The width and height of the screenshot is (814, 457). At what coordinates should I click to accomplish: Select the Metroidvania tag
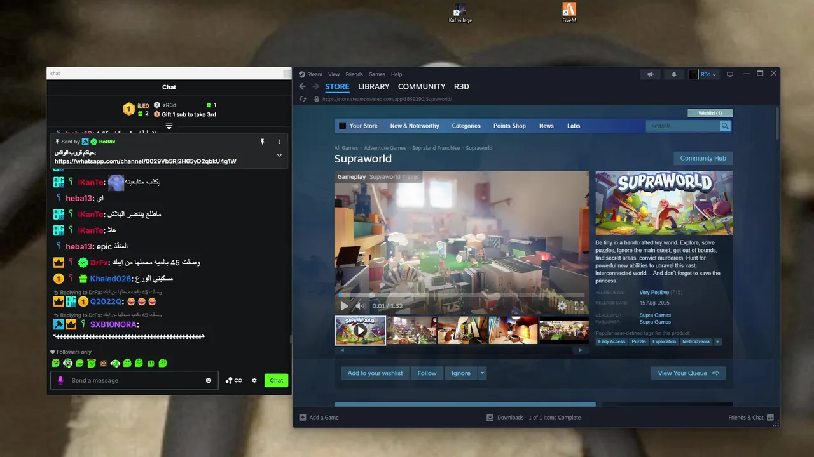click(696, 341)
